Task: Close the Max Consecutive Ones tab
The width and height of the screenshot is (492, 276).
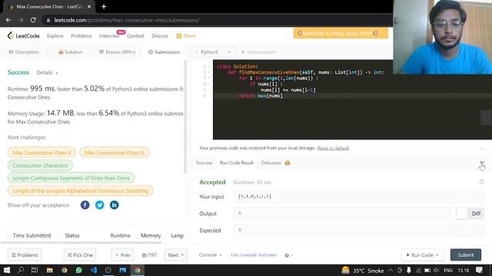Action: coord(89,7)
